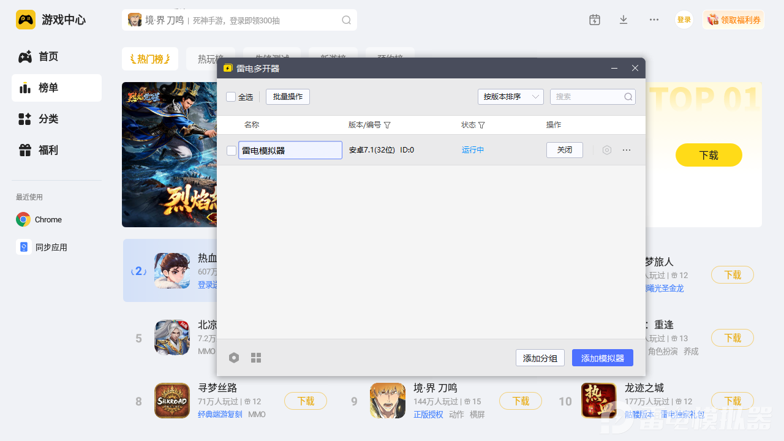Open the three-dot more menu in top bar
Image resolution: width=784 pixels, height=441 pixels.
point(654,20)
